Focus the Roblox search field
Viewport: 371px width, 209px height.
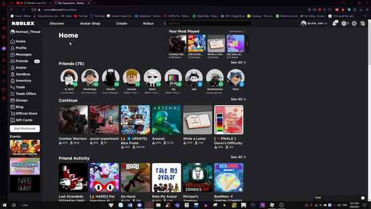click(209, 23)
